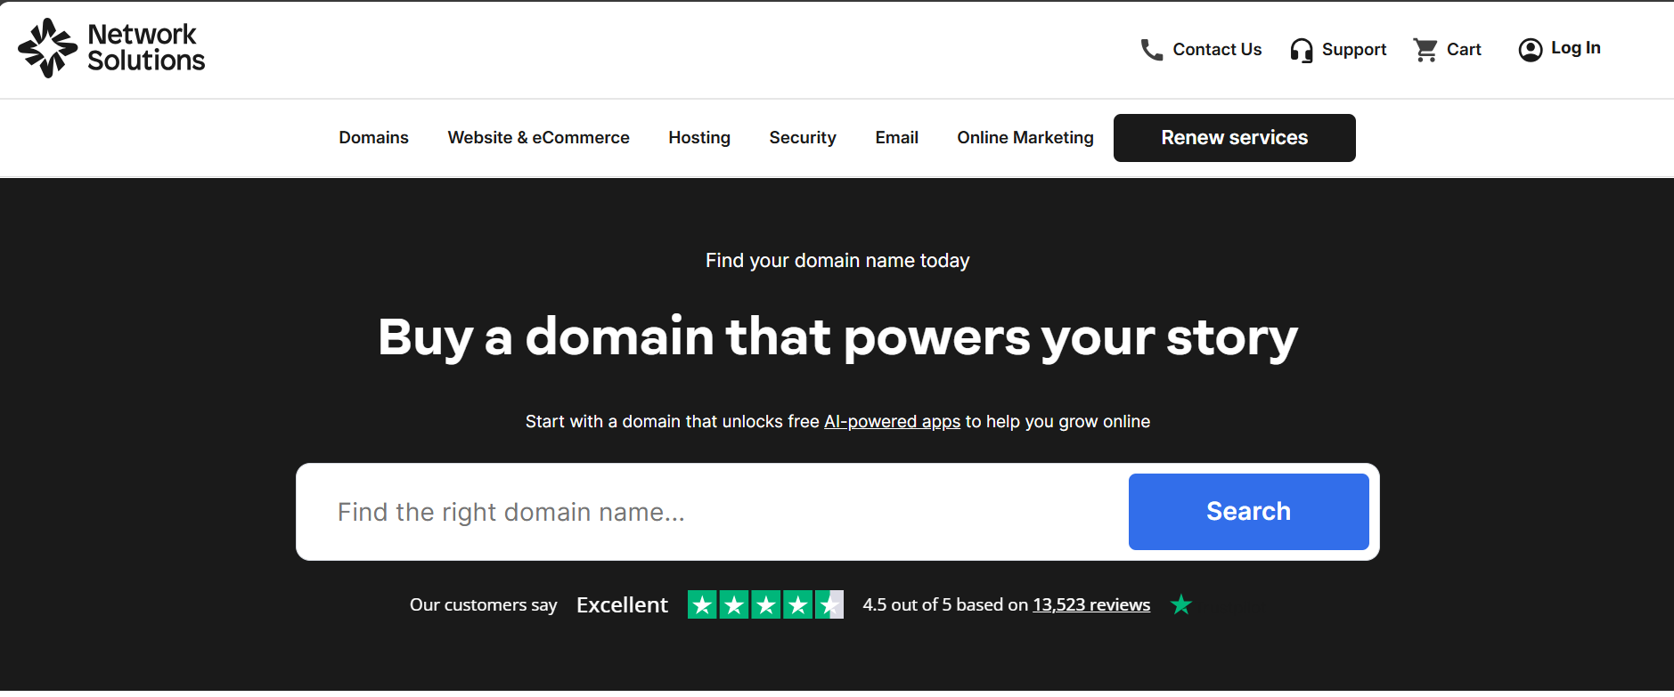Image resolution: width=1674 pixels, height=697 pixels.
Task: Open the Domains menu
Action: click(373, 138)
